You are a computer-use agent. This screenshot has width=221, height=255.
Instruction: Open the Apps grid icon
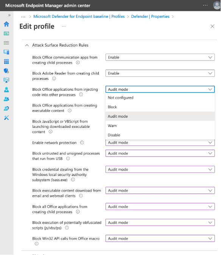[6, 61]
